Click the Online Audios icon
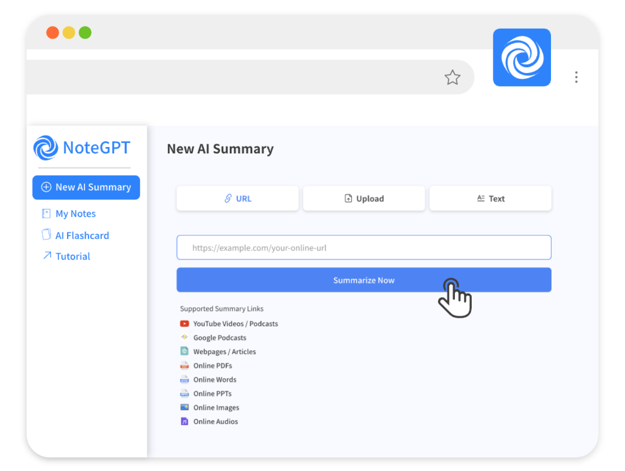The image size is (625, 471). click(184, 421)
